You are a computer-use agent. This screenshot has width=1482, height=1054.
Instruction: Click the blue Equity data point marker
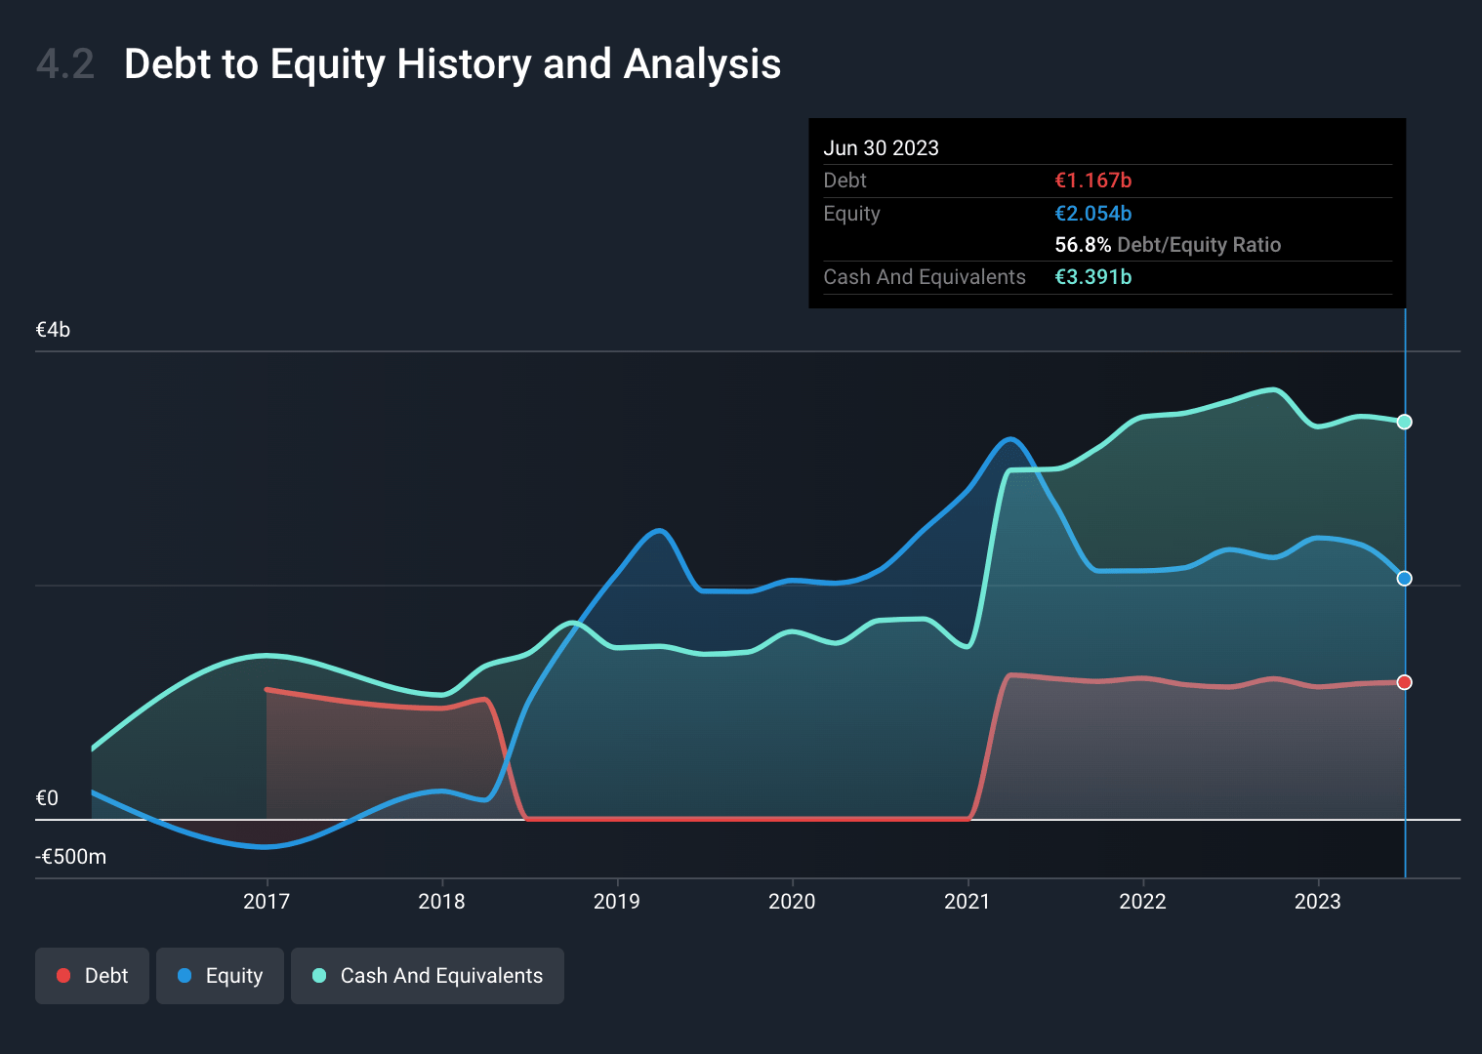[x=1404, y=579]
